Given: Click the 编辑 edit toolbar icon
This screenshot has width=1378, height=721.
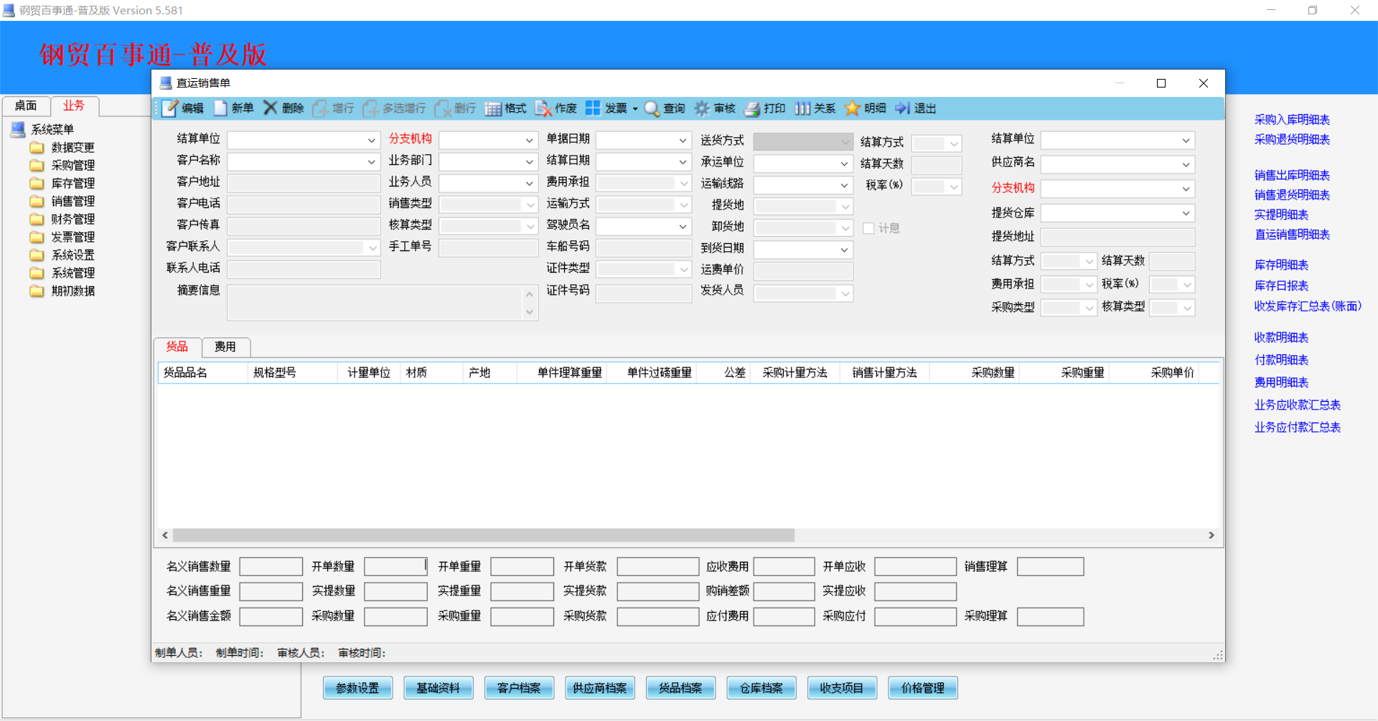Looking at the screenshot, I should (x=182, y=108).
